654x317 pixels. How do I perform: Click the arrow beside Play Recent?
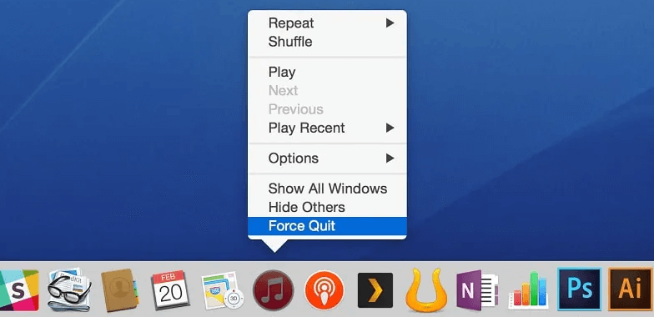click(x=390, y=128)
